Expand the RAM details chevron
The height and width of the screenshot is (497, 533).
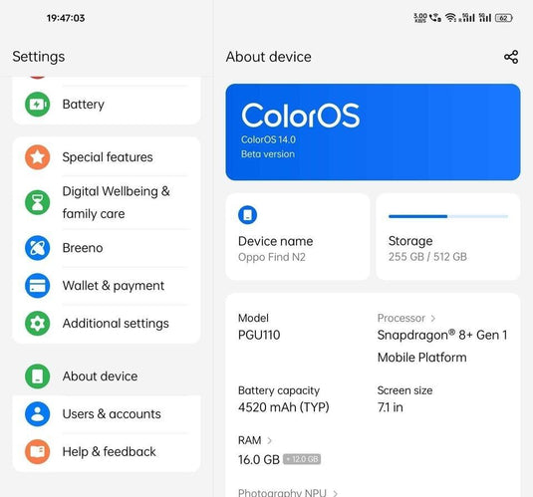[270, 440]
